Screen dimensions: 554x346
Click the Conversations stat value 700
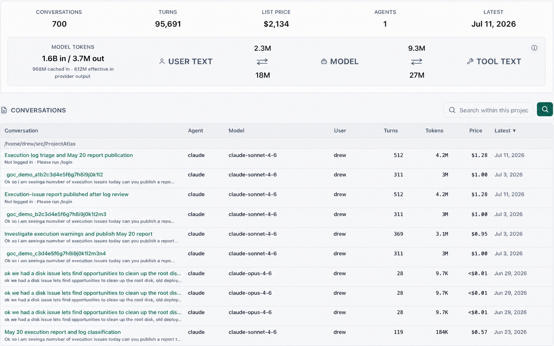[x=59, y=24]
